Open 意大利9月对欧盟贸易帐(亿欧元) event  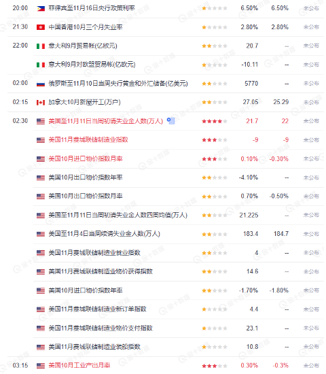click(x=92, y=65)
